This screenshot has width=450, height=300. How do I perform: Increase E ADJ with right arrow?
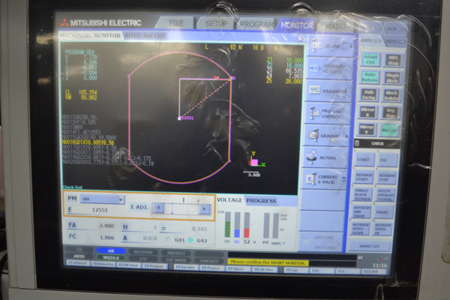pyautogui.click(x=205, y=208)
